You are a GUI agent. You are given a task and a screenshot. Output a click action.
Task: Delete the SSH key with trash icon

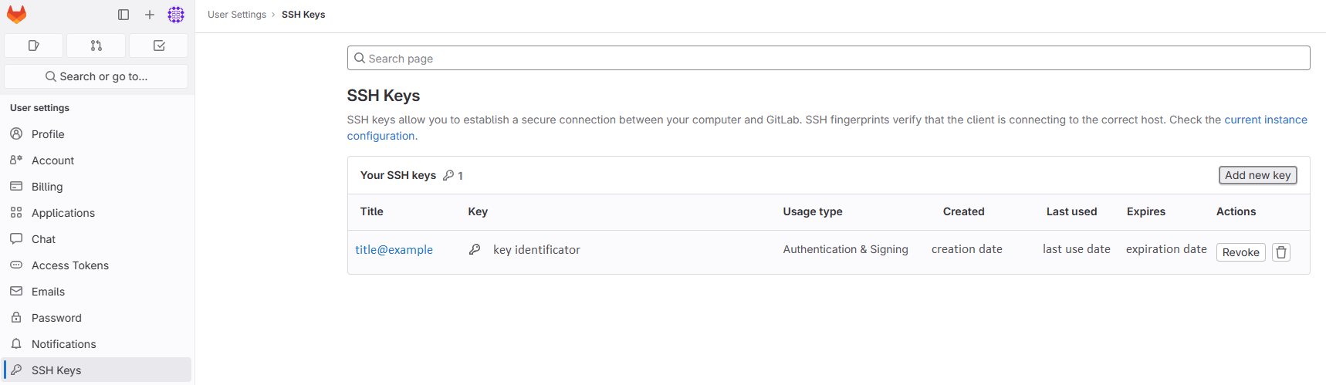tap(1281, 252)
